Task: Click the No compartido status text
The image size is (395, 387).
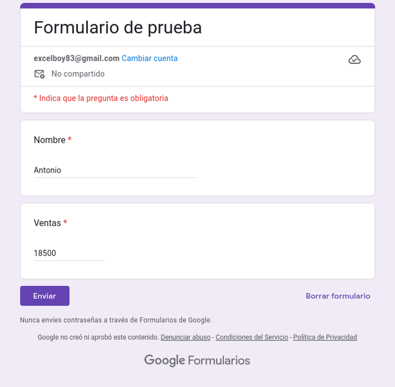Action: click(x=78, y=74)
